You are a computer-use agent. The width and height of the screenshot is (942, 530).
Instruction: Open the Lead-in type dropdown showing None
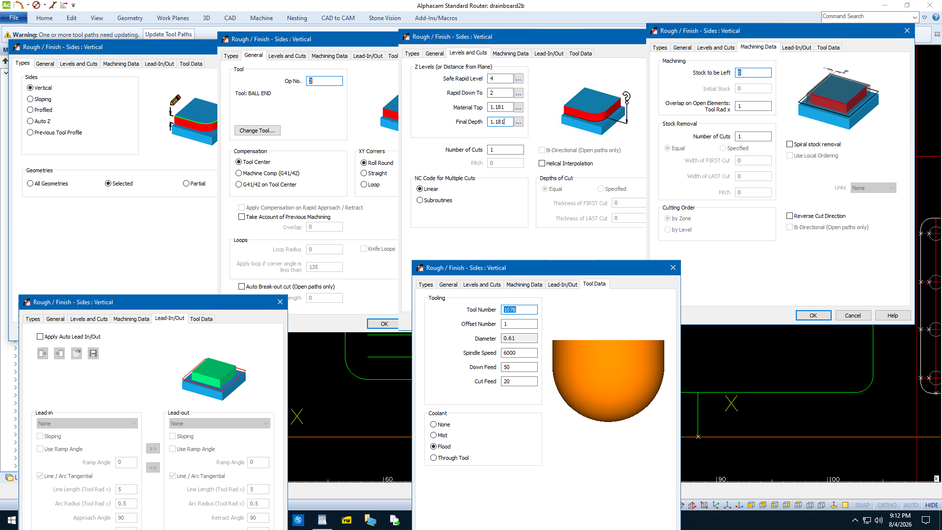87,424
